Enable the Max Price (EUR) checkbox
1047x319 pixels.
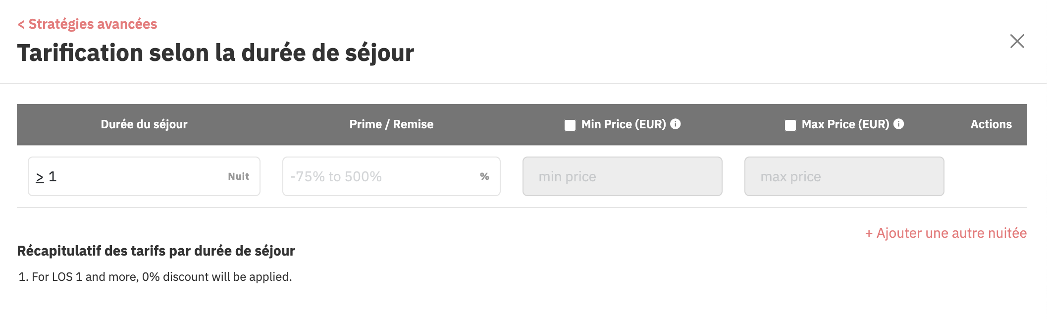pos(790,125)
